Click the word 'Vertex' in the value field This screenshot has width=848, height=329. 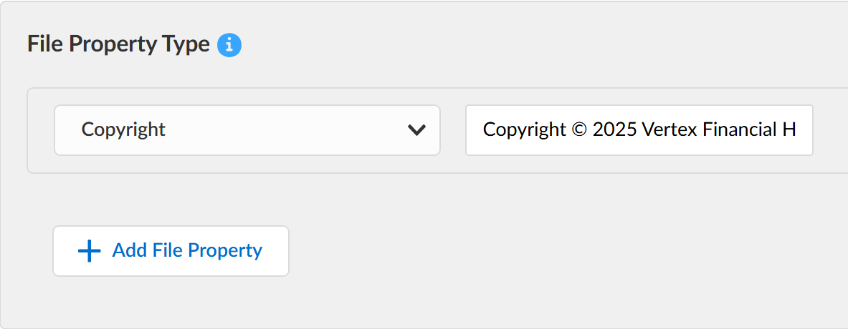coord(666,130)
